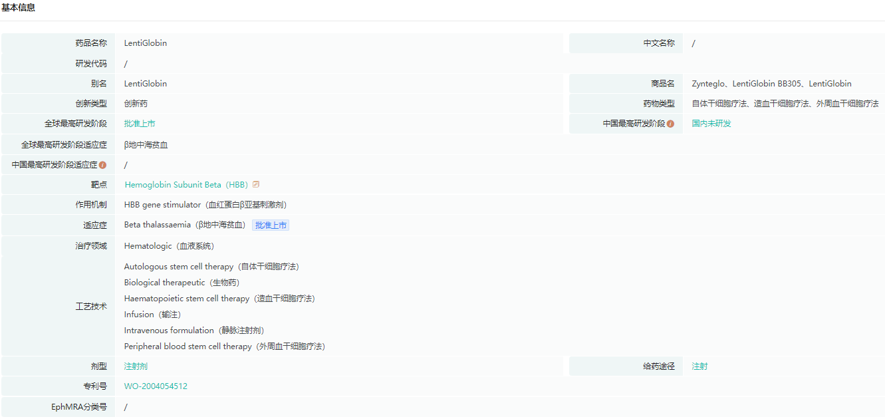Click the 治疗领域 field label
This screenshot has width=885, height=419.
tap(91, 246)
